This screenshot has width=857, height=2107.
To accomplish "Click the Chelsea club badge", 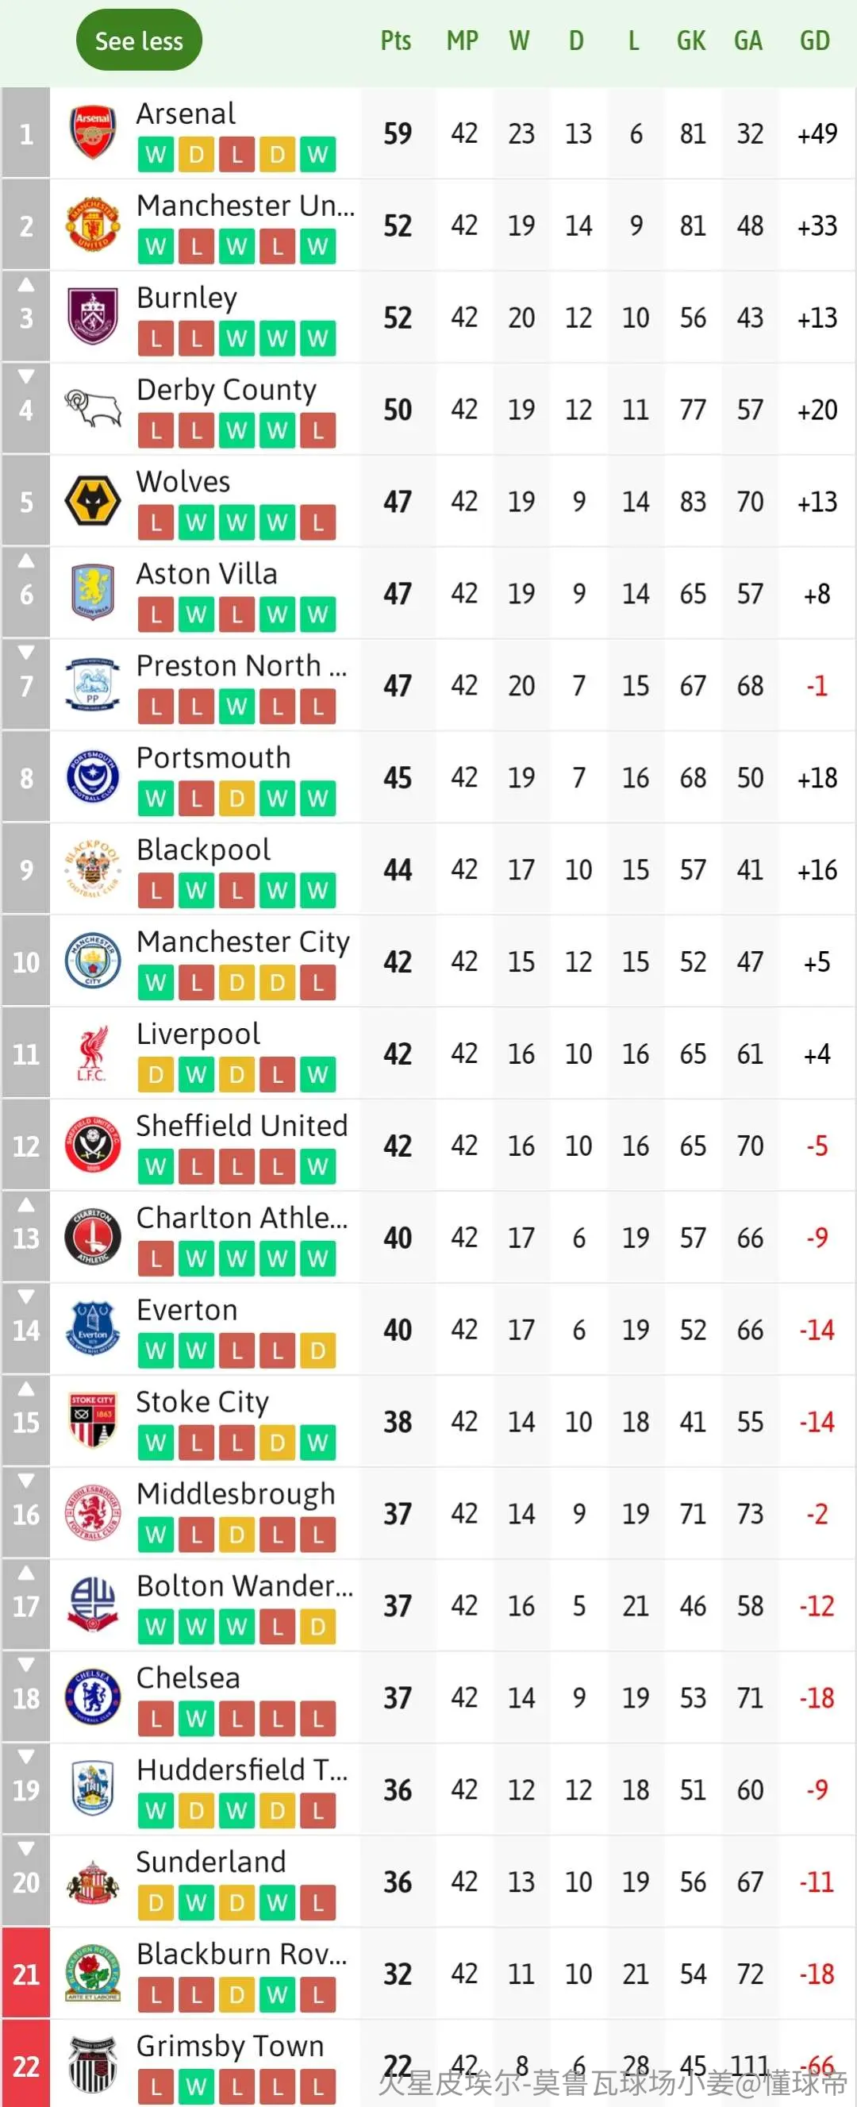I will 92,1697.
